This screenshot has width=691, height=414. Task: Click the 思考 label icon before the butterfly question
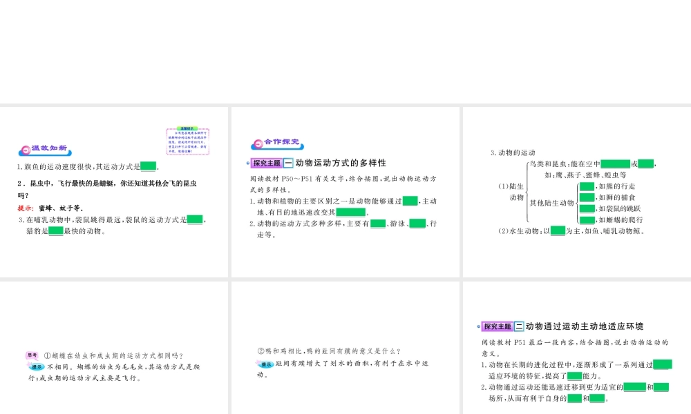pos(32,355)
